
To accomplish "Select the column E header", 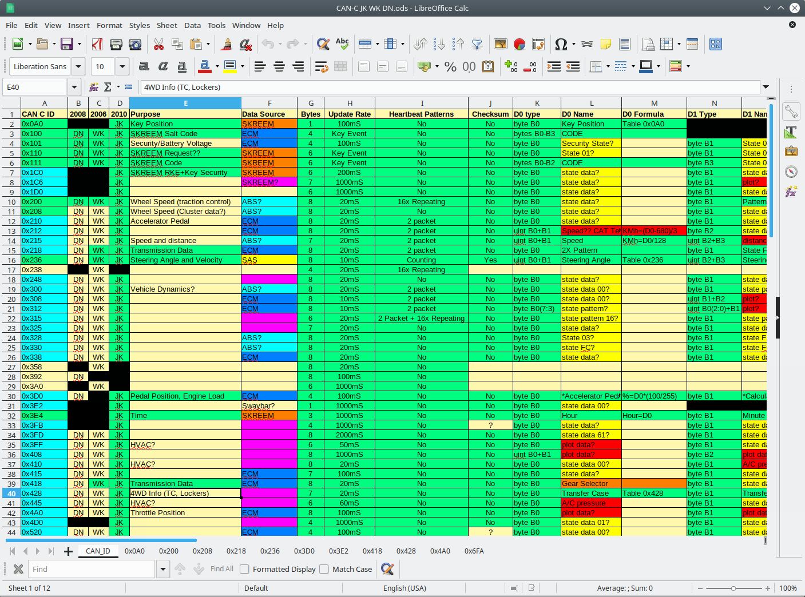I will [x=185, y=103].
